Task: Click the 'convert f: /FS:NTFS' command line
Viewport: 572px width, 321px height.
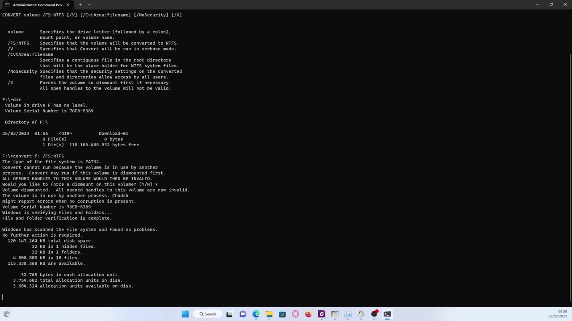Action: (x=33, y=156)
